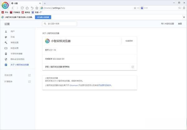The image size is (187, 130).
Task: Open the 用户 settings section
Action: coord(18,31)
